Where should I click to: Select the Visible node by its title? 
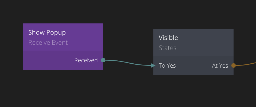(168, 38)
